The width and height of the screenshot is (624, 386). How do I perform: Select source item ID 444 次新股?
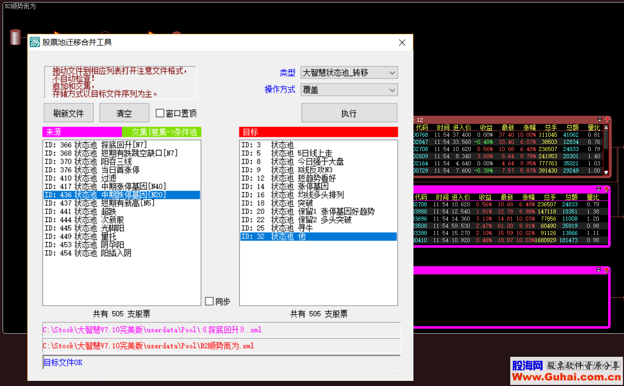coord(122,220)
